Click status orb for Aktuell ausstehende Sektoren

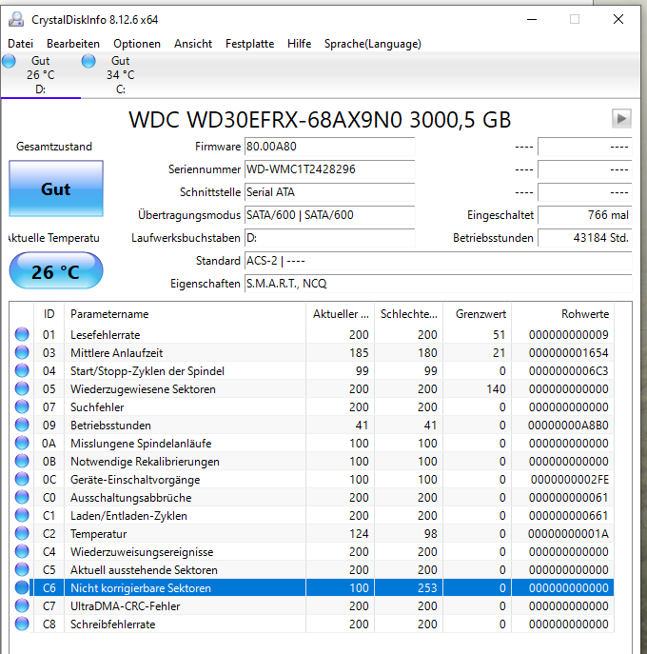[22, 569]
